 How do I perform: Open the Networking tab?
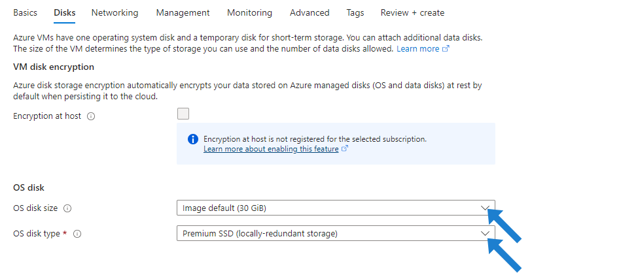point(115,12)
